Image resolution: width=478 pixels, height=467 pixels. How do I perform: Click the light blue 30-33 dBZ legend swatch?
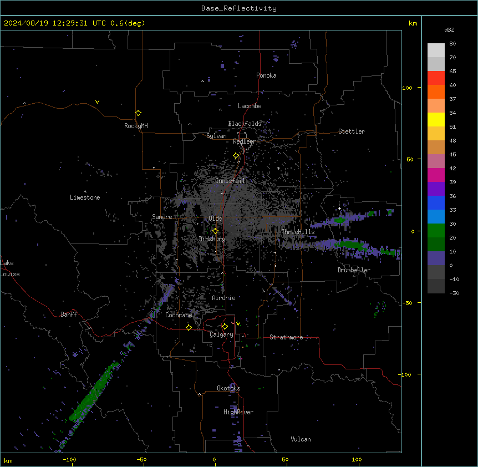(436, 216)
